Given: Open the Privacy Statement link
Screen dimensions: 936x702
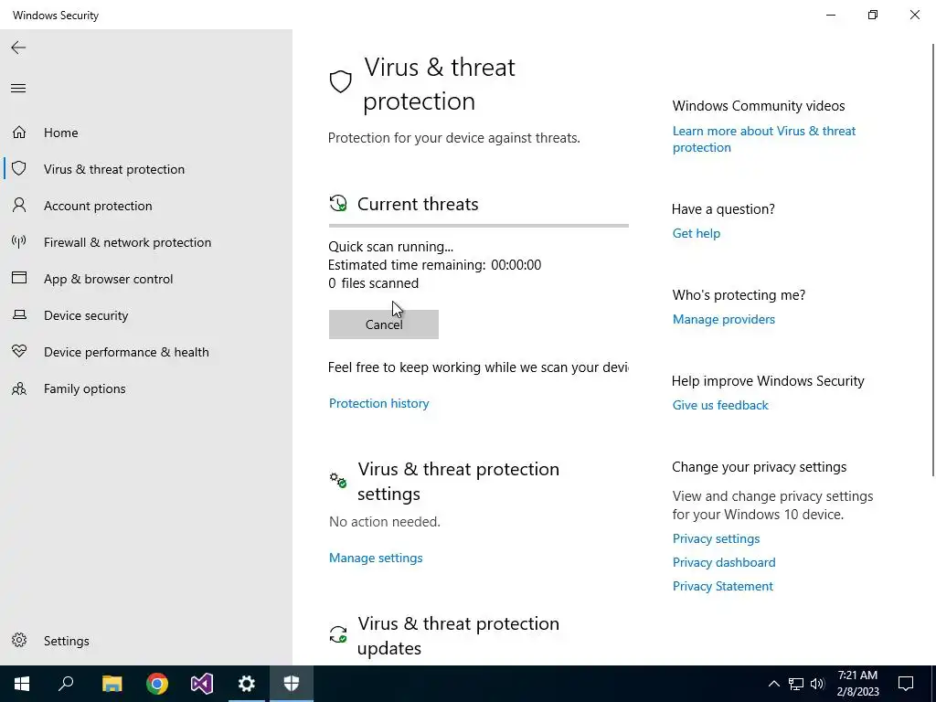Looking at the screenshot, I should coord(723,586).
